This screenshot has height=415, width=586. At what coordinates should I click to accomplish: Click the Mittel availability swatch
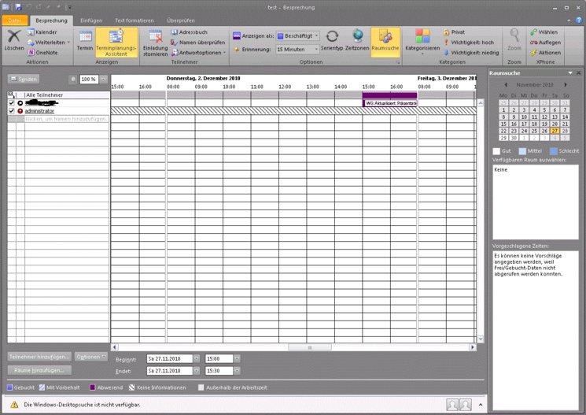[522, 151]
